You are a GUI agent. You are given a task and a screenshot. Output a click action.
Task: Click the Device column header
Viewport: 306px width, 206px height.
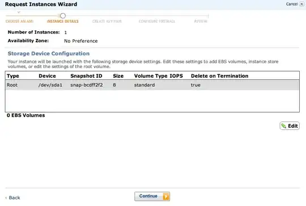coord(47,76)
